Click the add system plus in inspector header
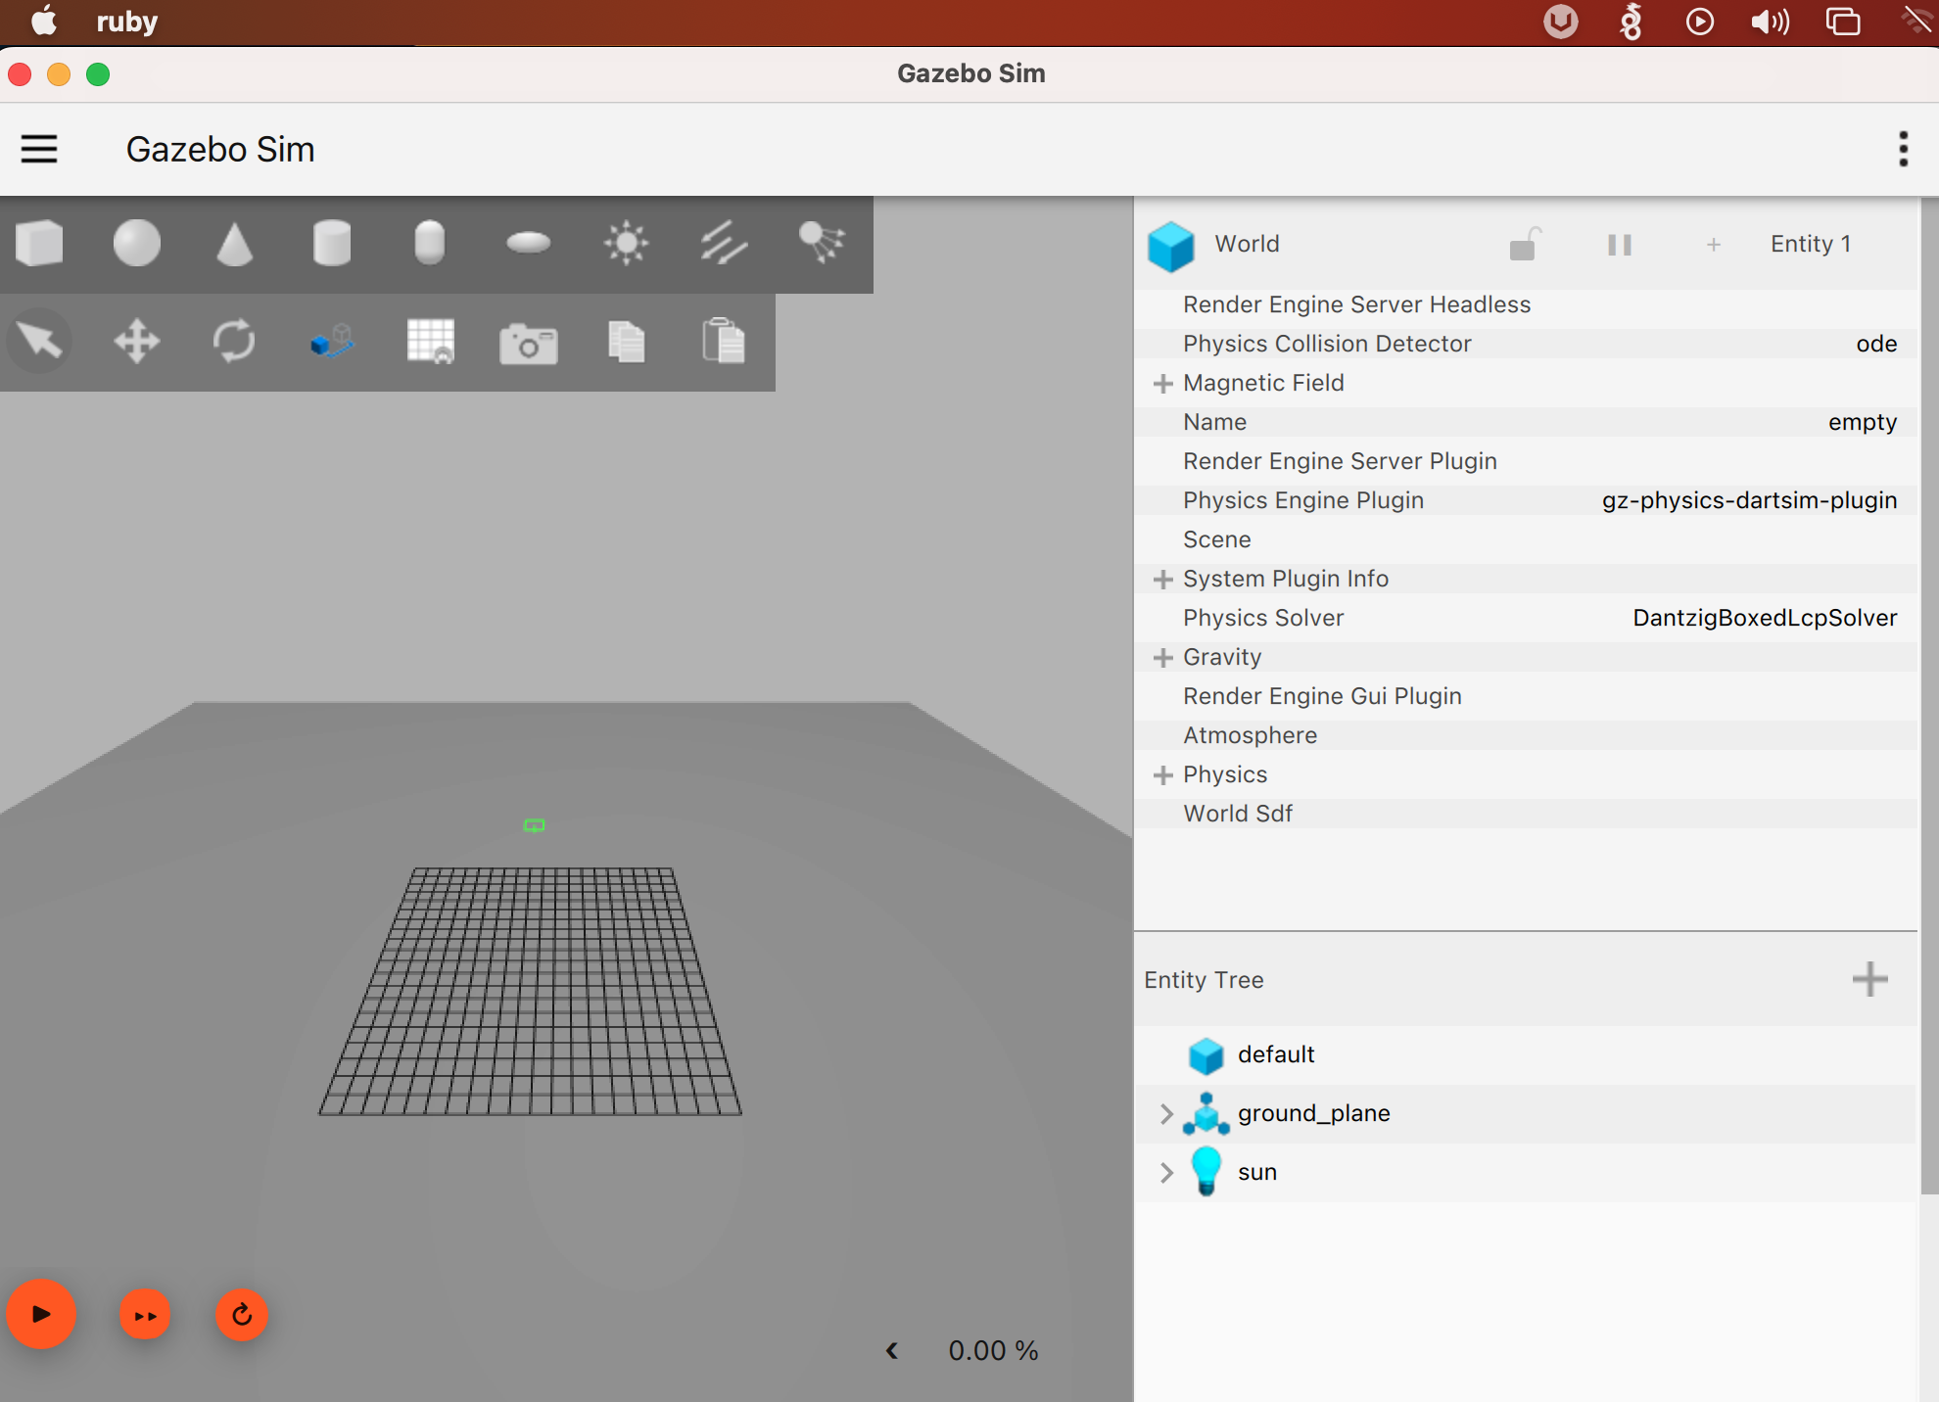The image size is (1939, 1402). click(1714, 244)
